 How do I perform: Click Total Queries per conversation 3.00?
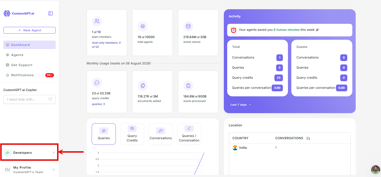pos(277,88)
